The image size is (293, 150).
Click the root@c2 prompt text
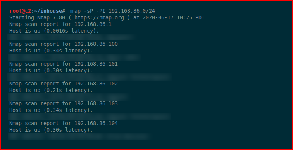click(20, 11)
